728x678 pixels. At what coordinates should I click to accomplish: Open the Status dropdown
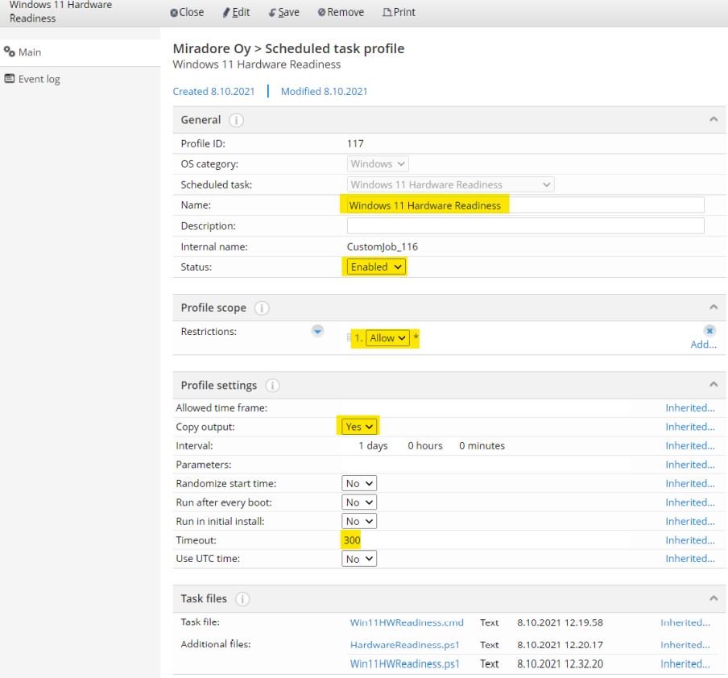pos(376,267)
